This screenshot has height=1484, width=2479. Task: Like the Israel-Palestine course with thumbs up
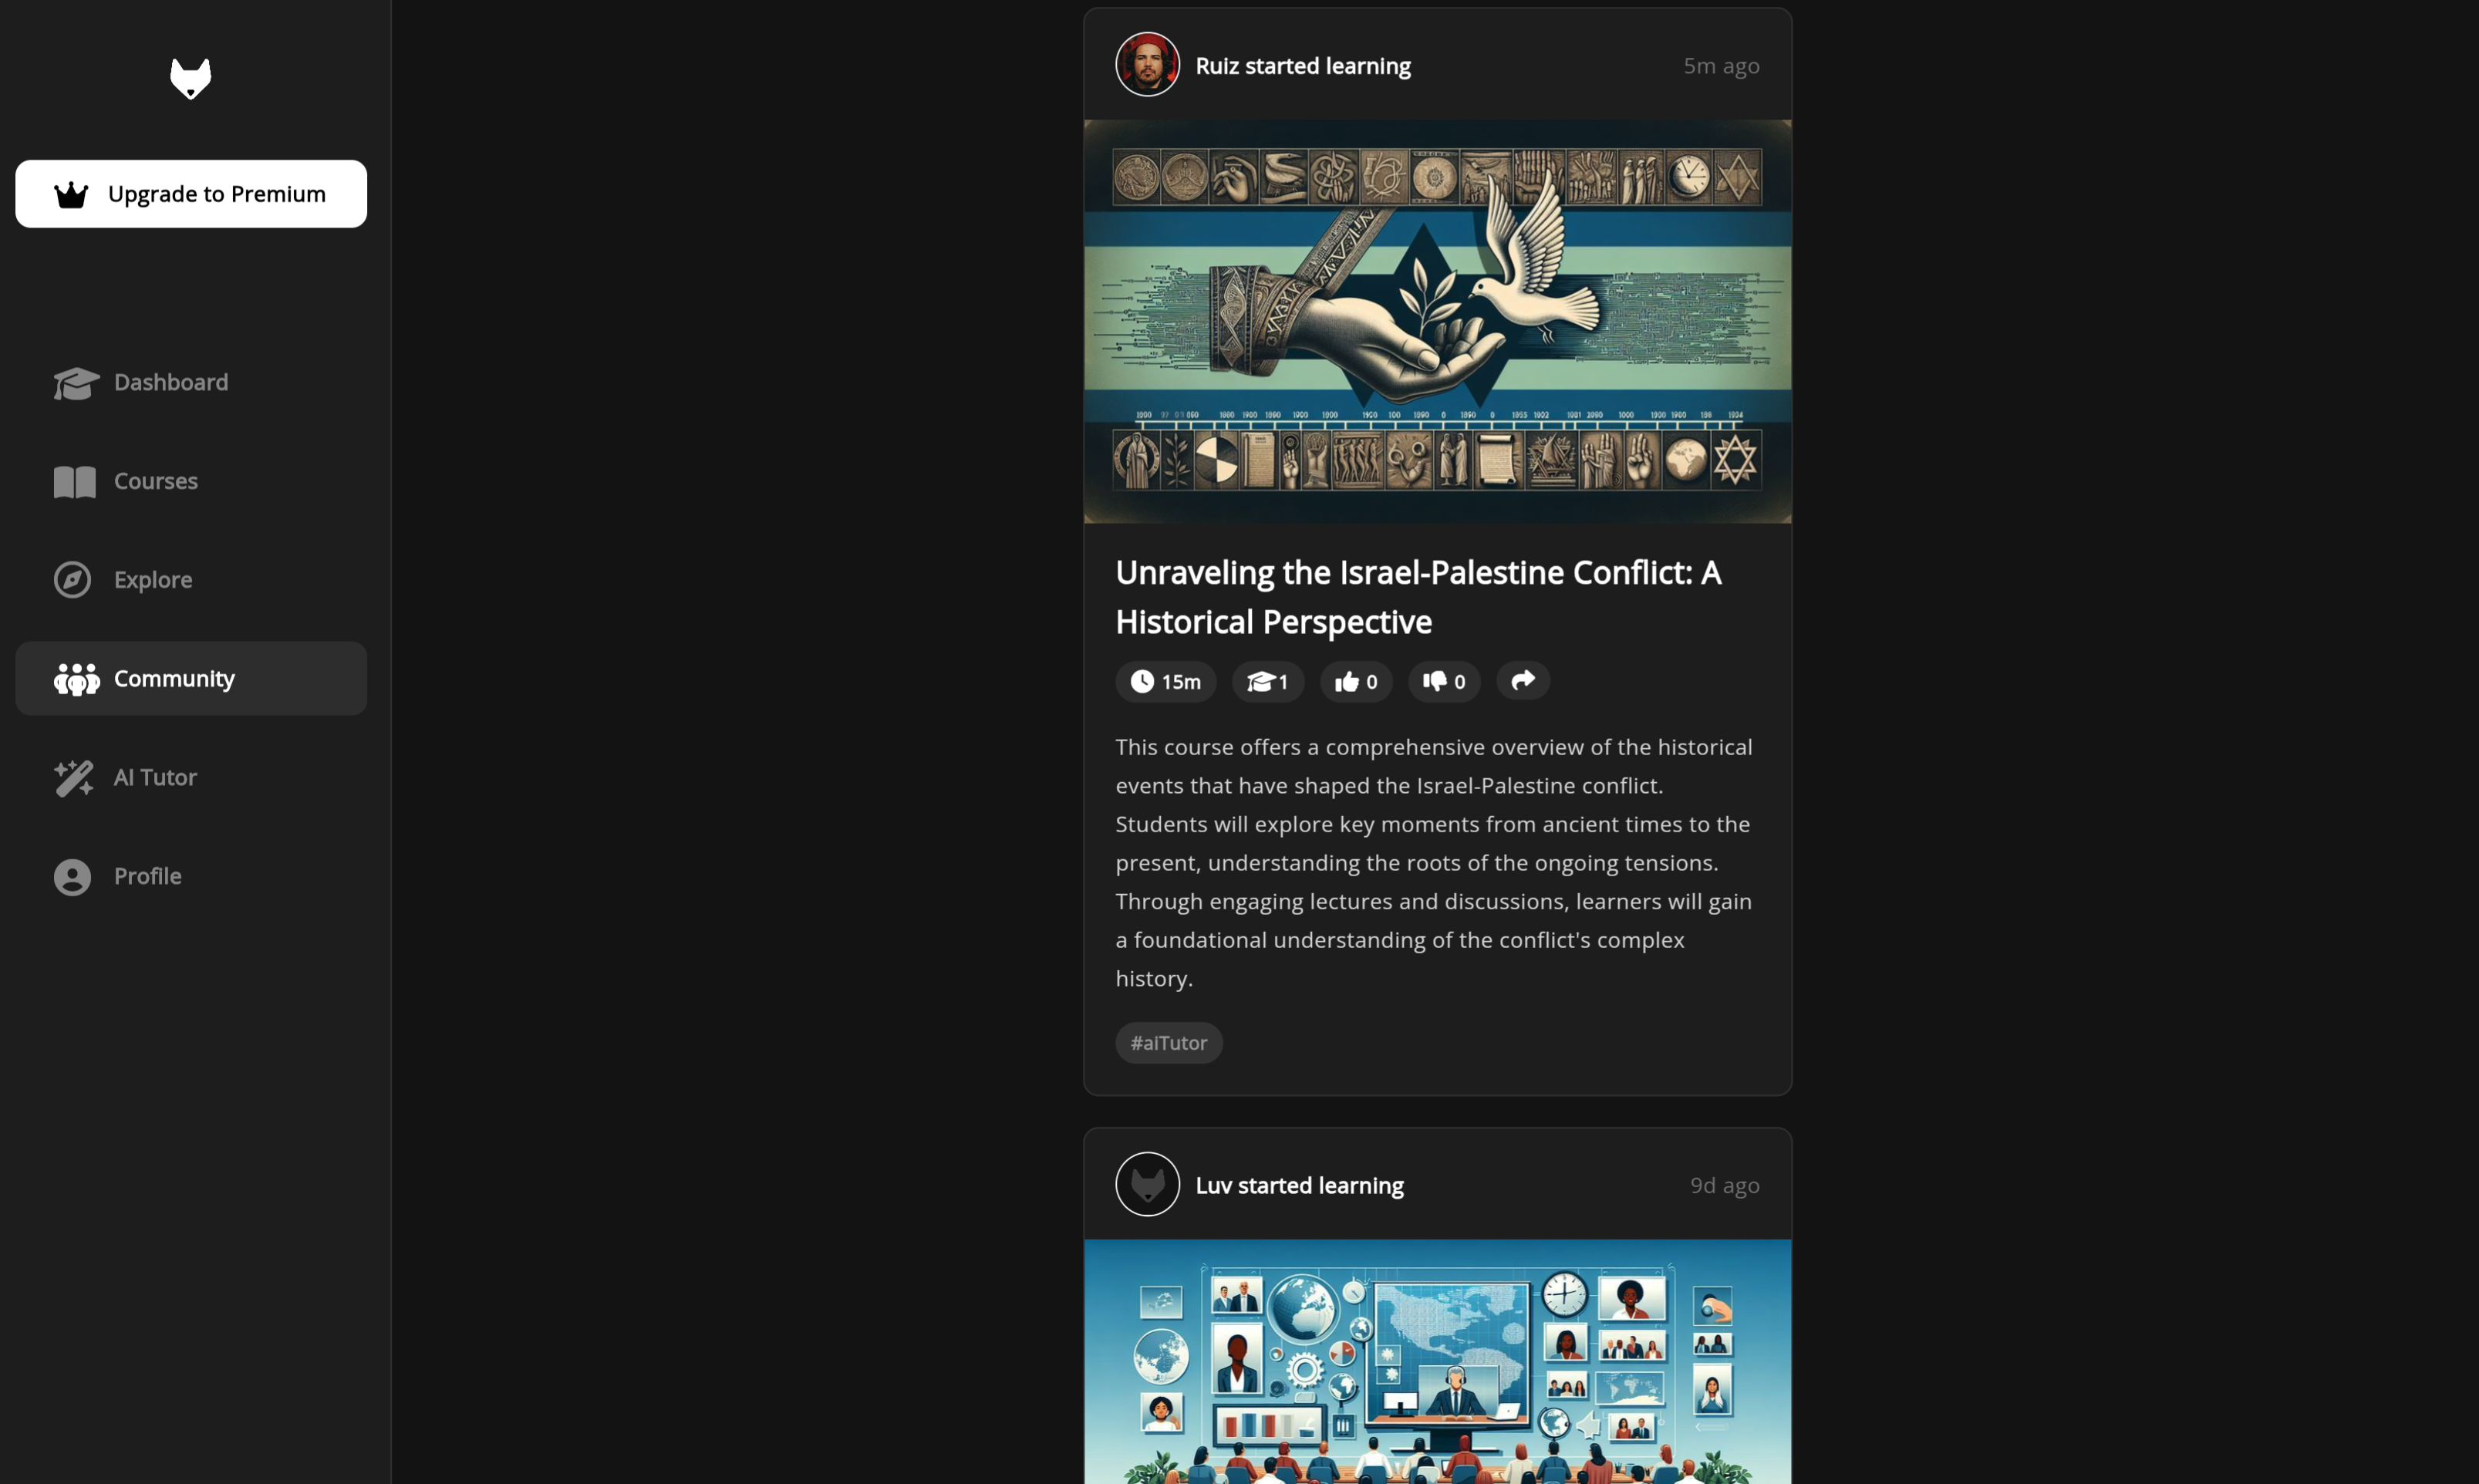1356,682
